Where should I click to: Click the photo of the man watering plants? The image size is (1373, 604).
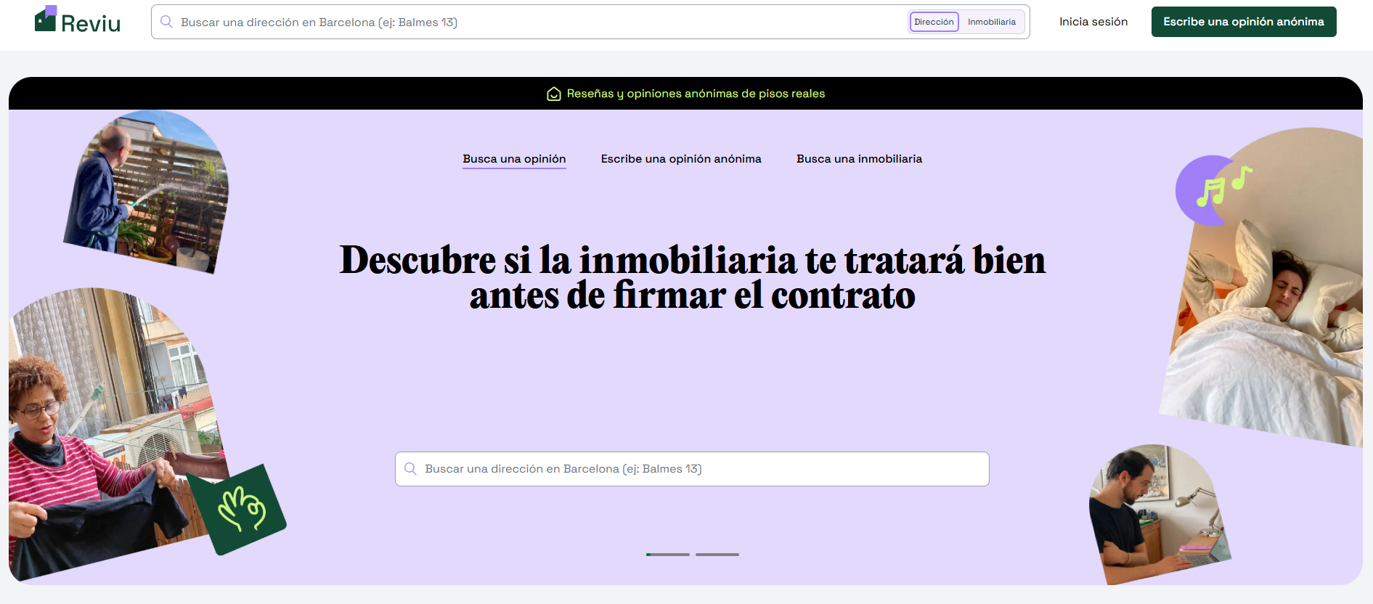[147, 192]
